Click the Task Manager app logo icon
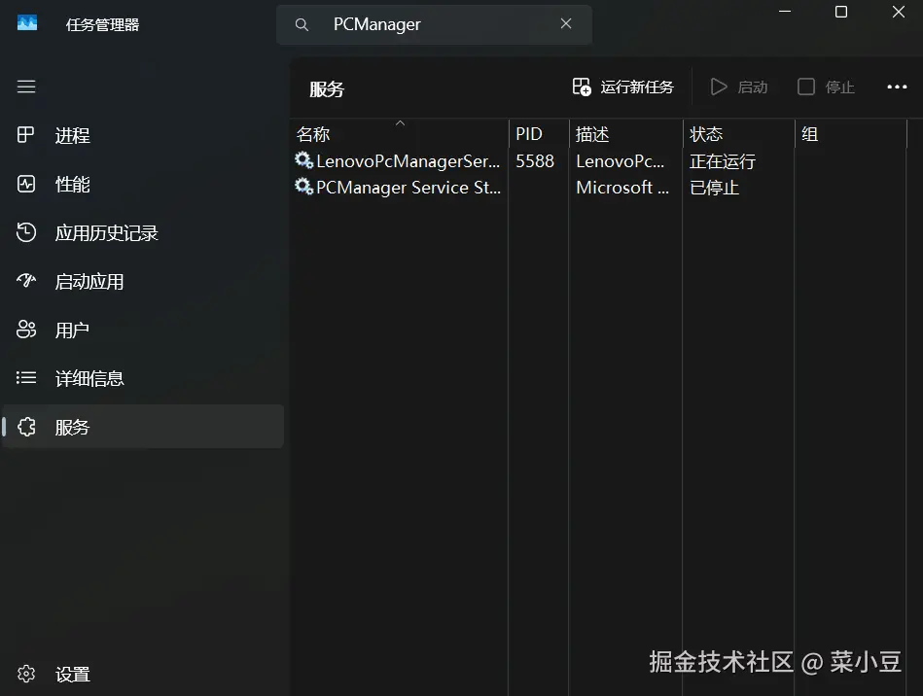The height and width of the screenshot is (696, 923). (x=27, y=23)
